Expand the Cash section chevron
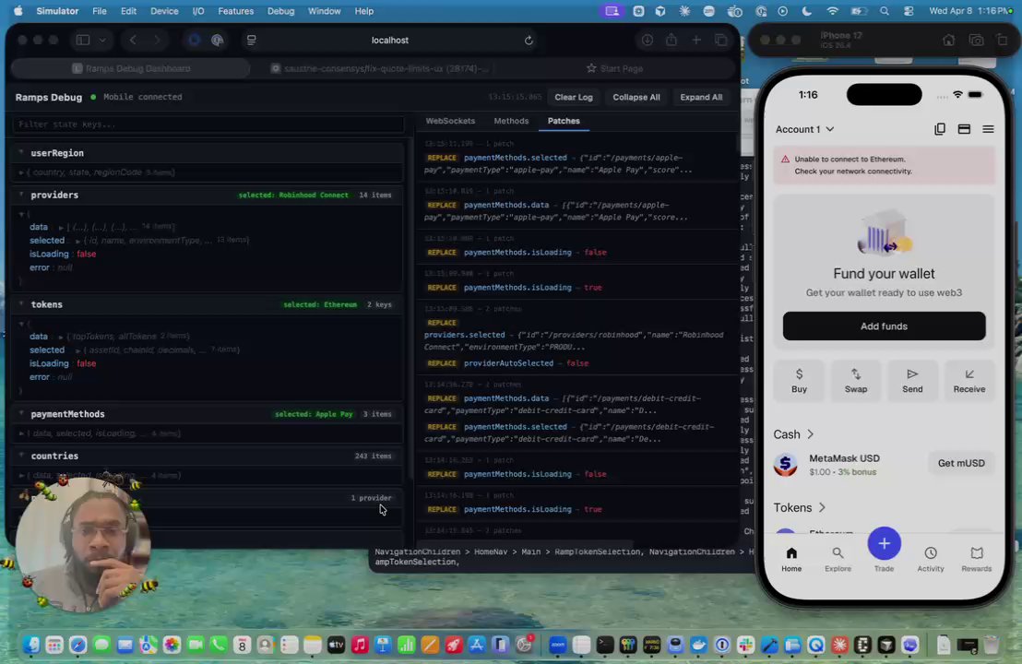 [x=810, y=434]
